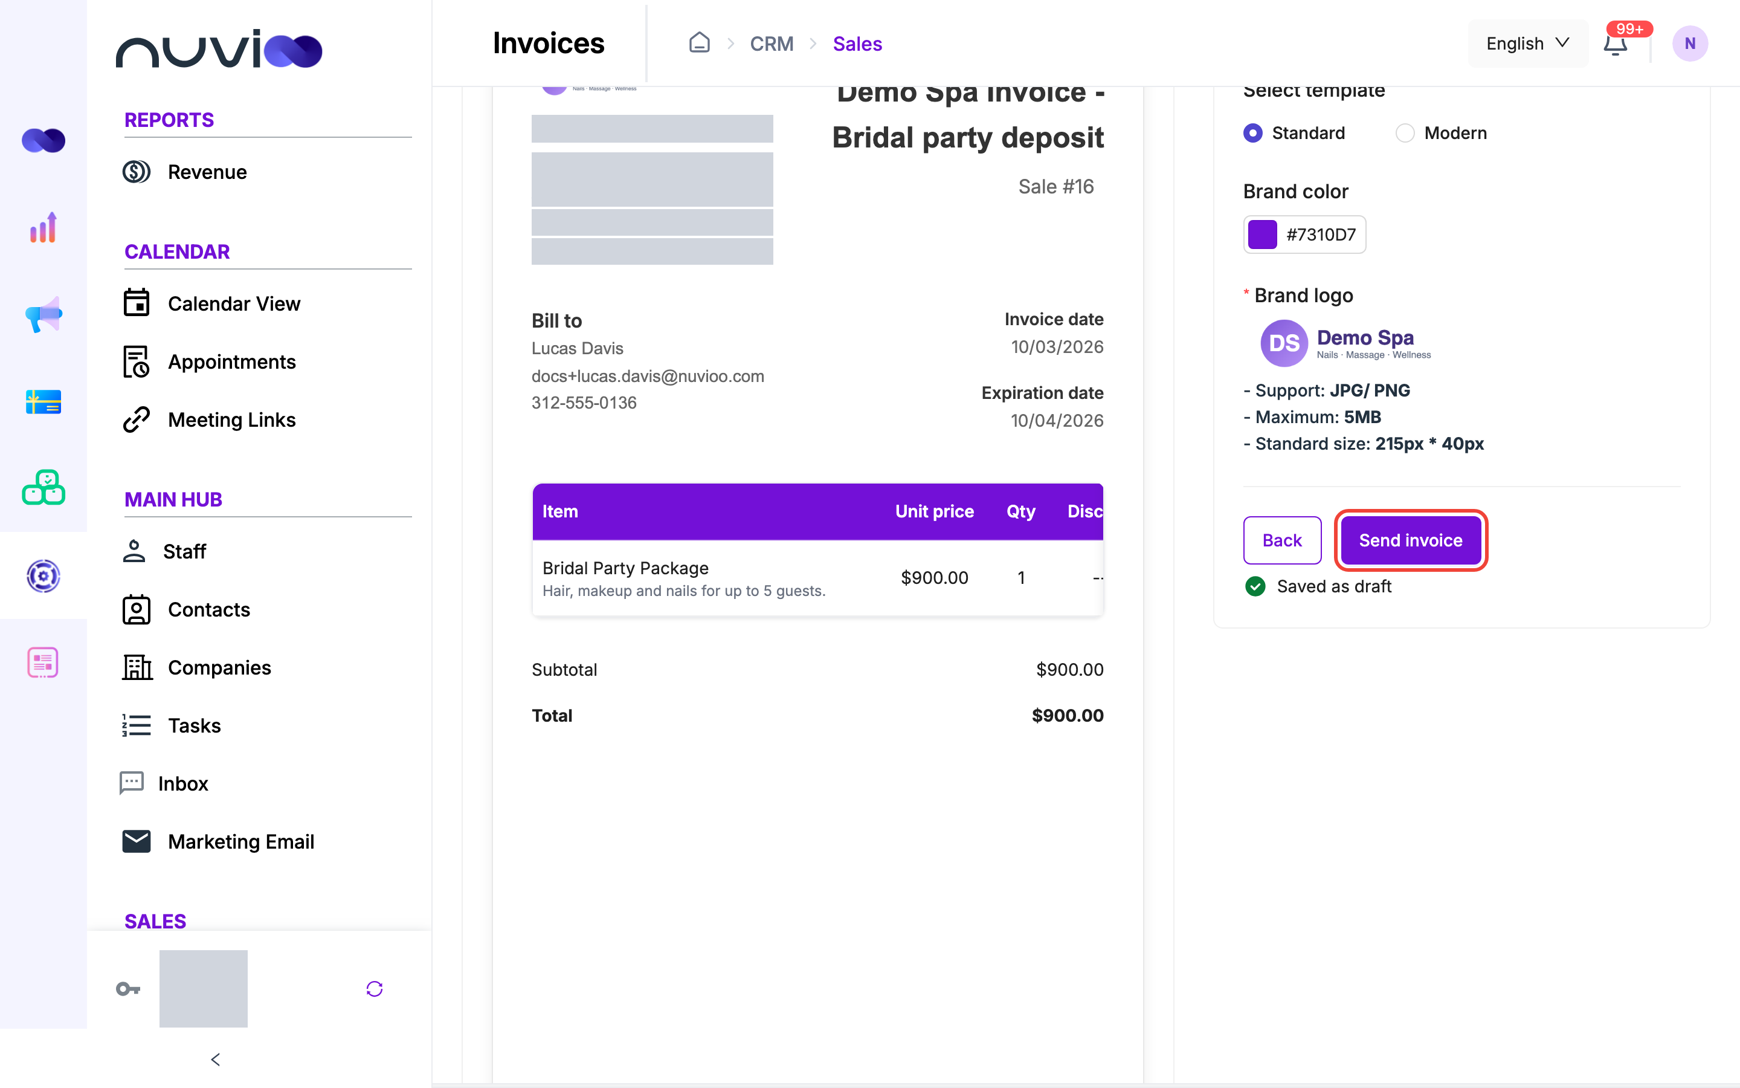Open the English language dropdown

tap(1528, 44)
